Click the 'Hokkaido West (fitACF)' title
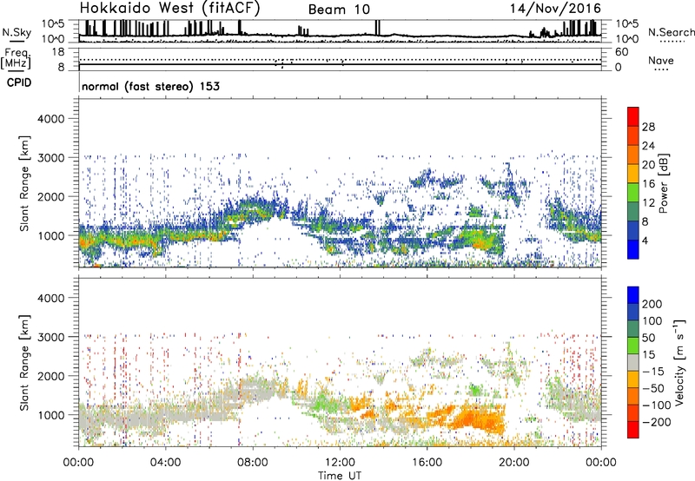 (x=169, y=9)
